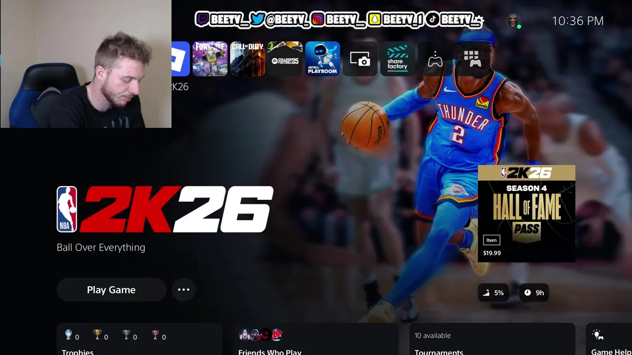The width and height of the screenshot is (632, 355).
Task: Launch Share Factory Studio app
Action: pos(397,59)
